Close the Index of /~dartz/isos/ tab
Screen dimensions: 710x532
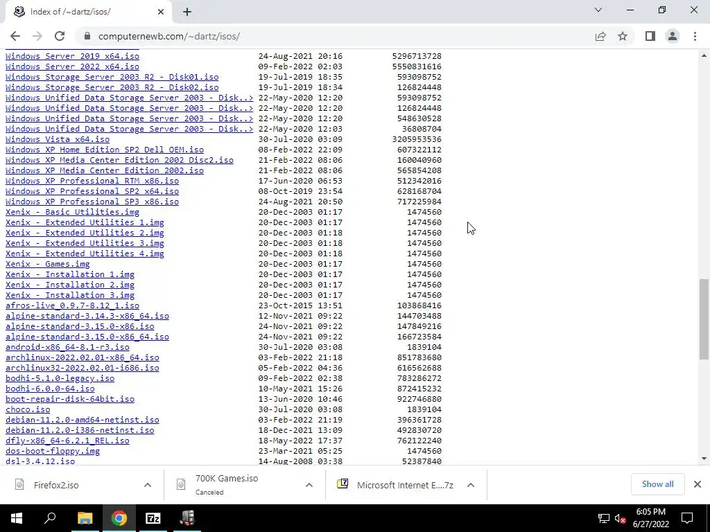click(x=161, y=12)
